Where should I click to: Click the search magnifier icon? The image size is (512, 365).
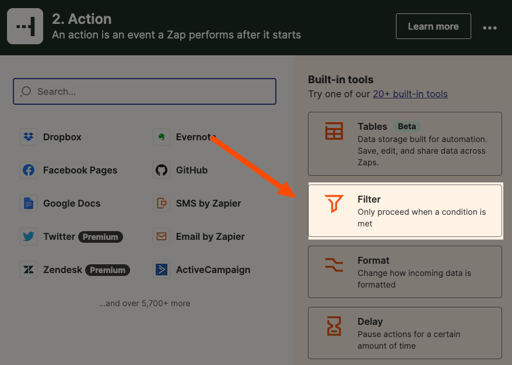tap(26, 91)
